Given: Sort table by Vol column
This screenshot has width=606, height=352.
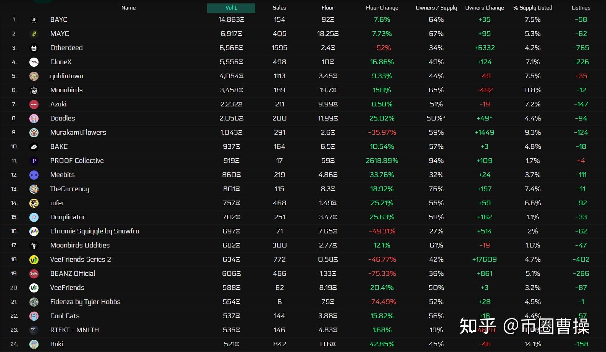Looking at the screenshot, I should coord(231,8).
